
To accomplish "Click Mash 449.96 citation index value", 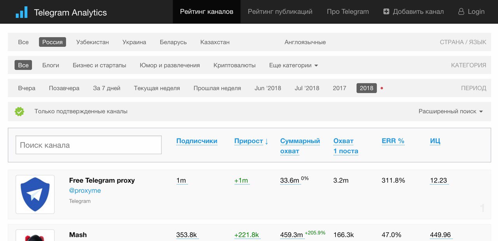I will pyautogui.click(x=440, y=235).
